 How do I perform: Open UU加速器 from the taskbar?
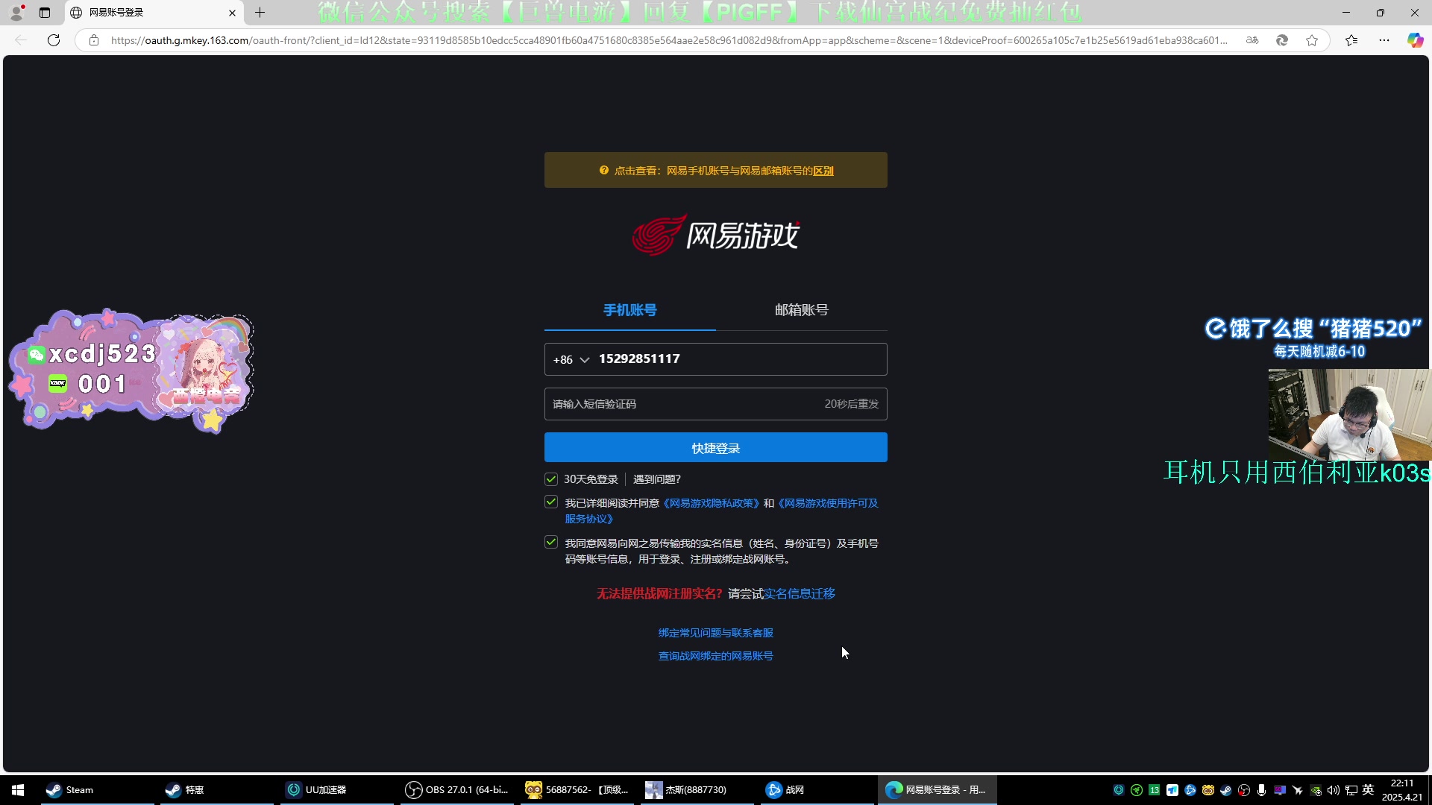coord(337,790)
